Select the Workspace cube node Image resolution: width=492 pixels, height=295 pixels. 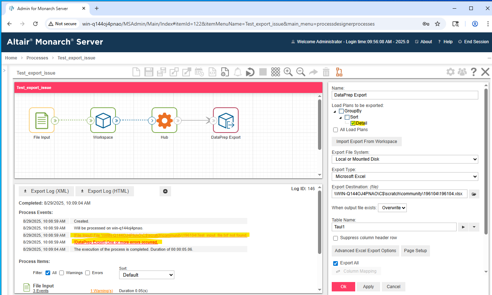coord(103,120)
